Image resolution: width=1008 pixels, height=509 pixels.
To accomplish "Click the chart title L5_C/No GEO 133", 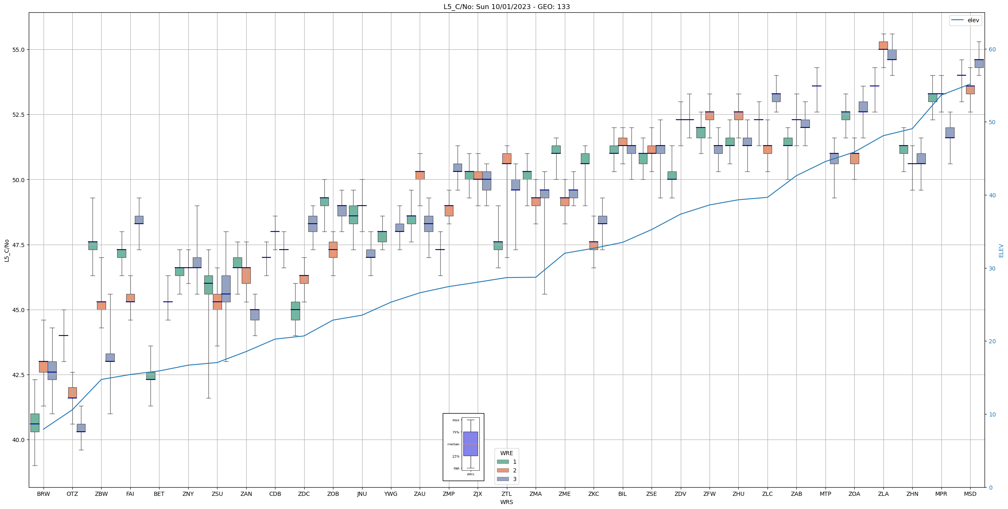I will point(506,7).
